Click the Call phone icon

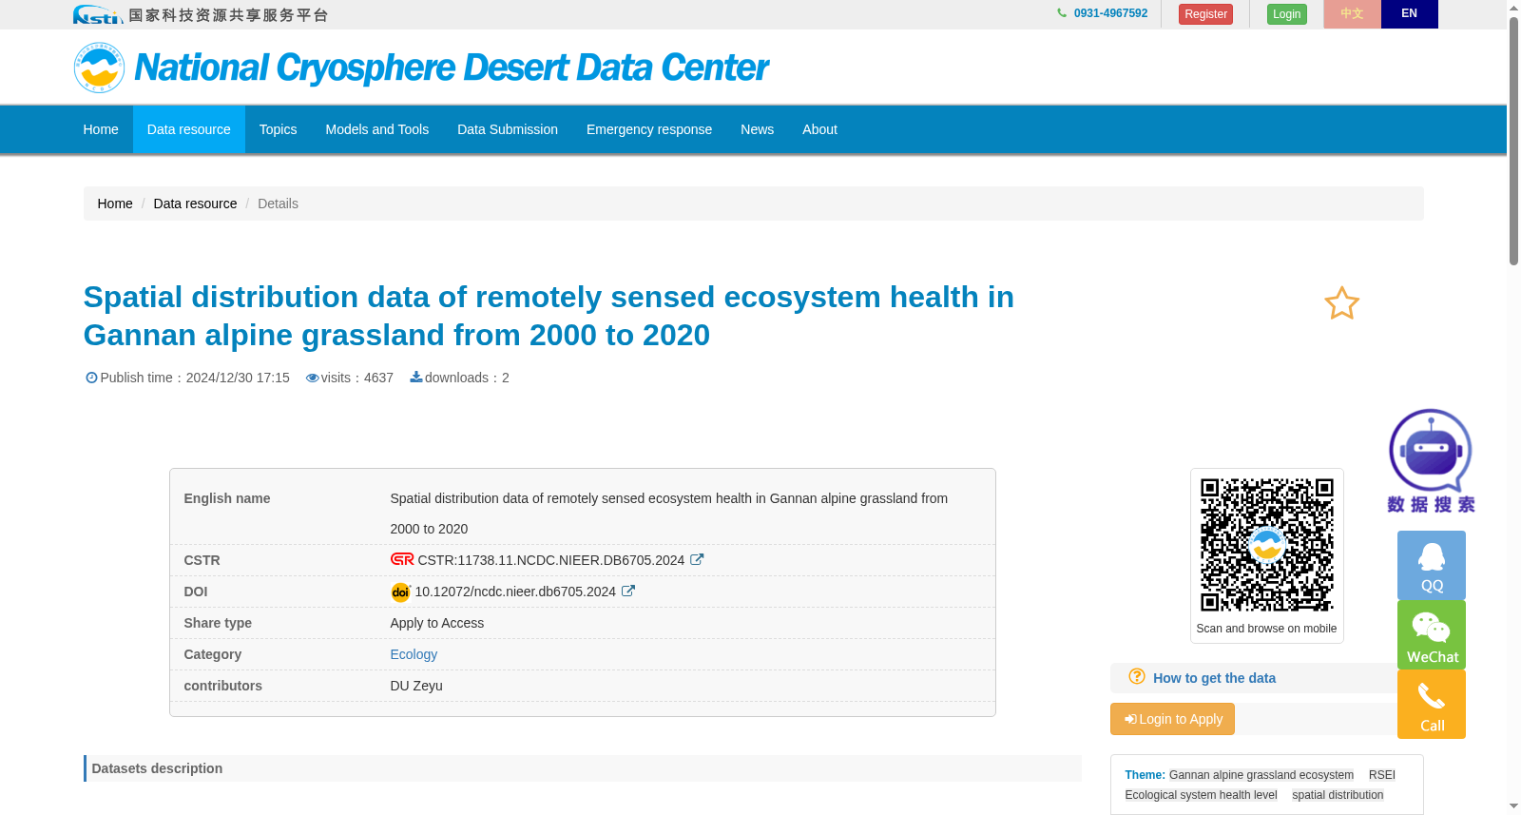tap(1432, 705)
